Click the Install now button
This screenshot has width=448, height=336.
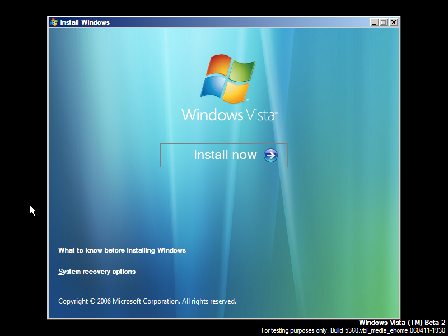pyautogui.click(x=223, y=155)
